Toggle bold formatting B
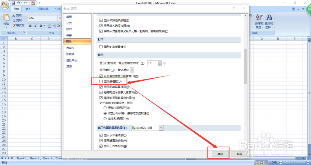Screen dimensions: 311x165 [30, 26]
